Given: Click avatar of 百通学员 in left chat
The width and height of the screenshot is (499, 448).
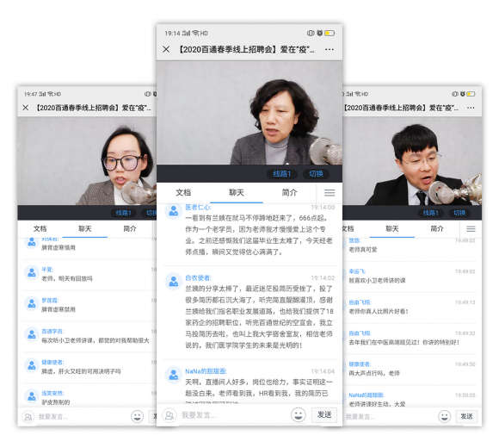Looking at the screenshot, I should [32, 334].
